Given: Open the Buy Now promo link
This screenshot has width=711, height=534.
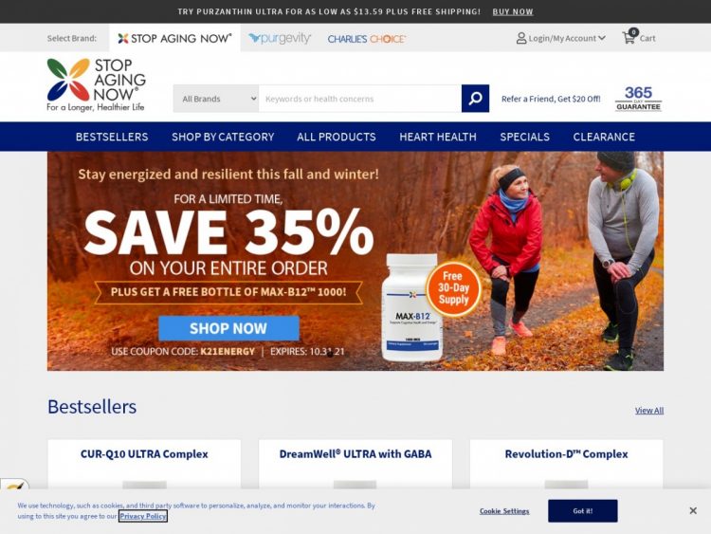Looking at the screenshot, I should coord(513,11).
